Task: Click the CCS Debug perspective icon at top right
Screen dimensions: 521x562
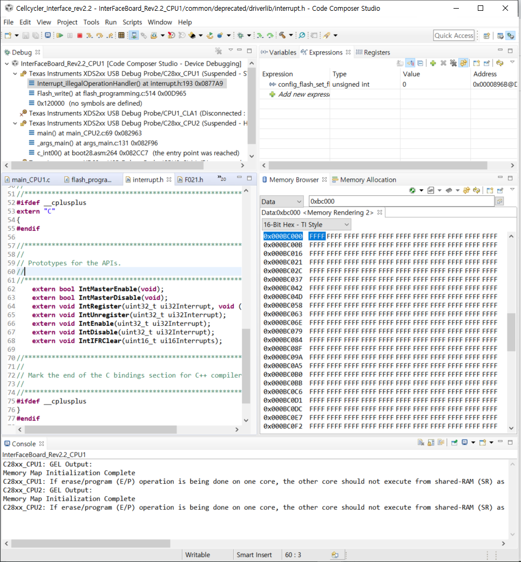Action: tap(510, 36)
